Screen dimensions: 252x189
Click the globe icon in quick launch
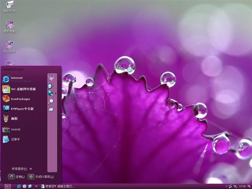tap(24, 186)
